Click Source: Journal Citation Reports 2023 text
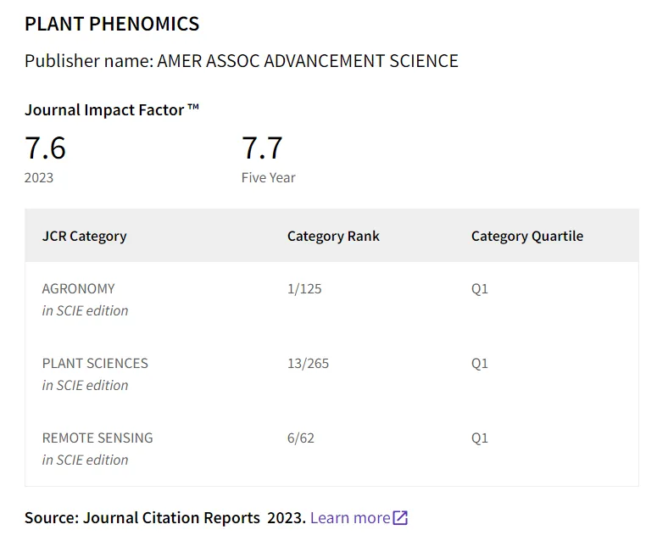Viewport: 657px width, 541px height. (165, 518)
